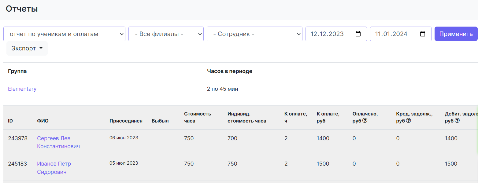The width and height of the screenshot is (478, 183).
Task: Click help icon next to Кред. задолж., руб
Action: pyautogui.click(x=408, y=121)
